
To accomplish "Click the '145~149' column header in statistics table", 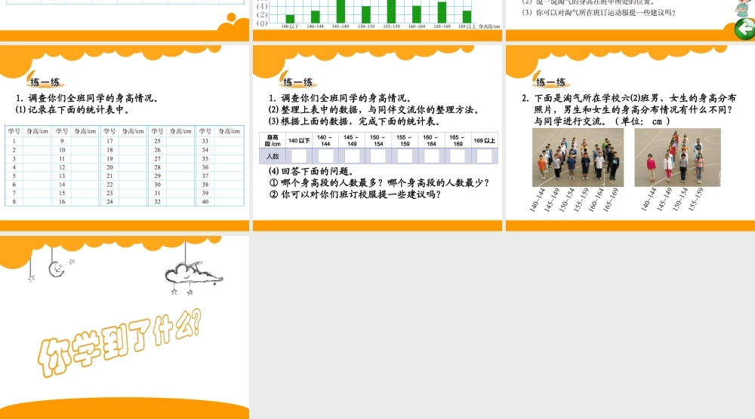I will [352, 140].
